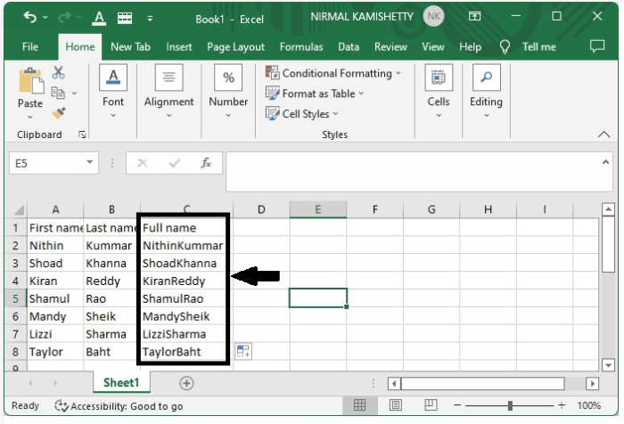The height and width of the screenshot is (424, 624).
Task: Switch to Normal view in status bar
Action: click(360, 406)
